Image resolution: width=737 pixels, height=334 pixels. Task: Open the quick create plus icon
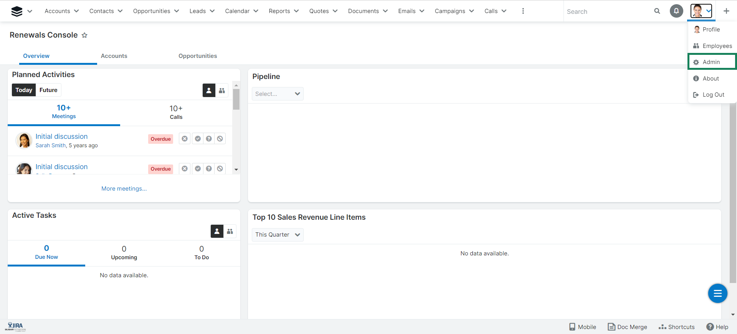point(726,11)
